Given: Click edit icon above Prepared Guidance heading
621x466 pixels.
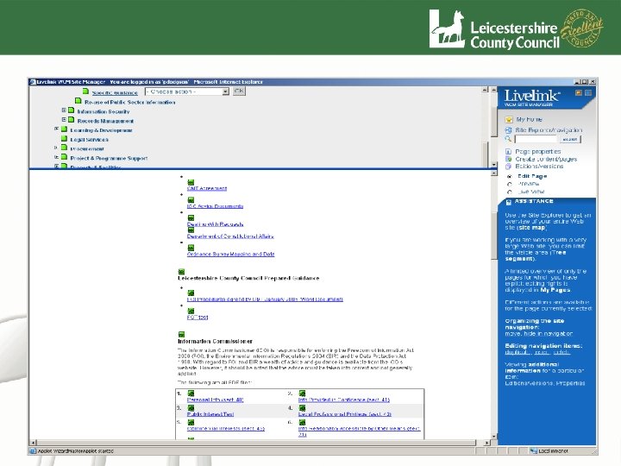Looking at the screenshot, I should point(181,272).
